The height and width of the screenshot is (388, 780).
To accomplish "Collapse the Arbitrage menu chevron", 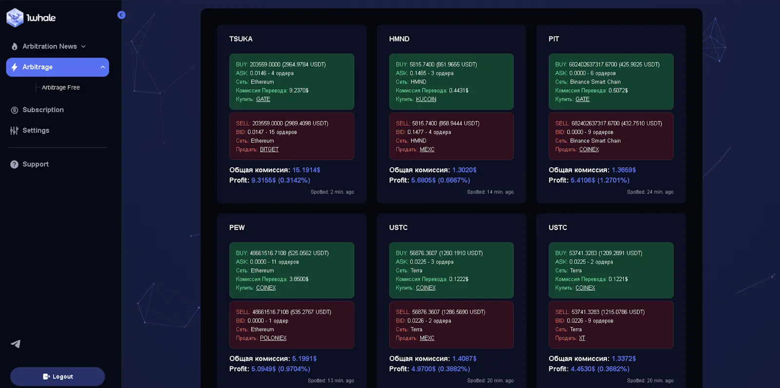I will coord(102,67).
